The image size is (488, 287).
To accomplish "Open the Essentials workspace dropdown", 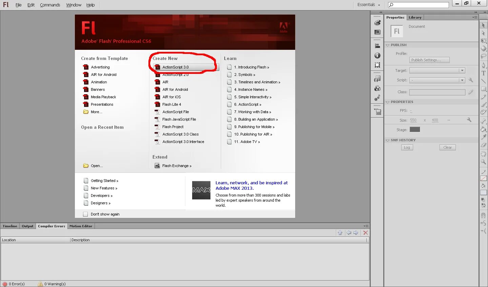I will point(369,5).
